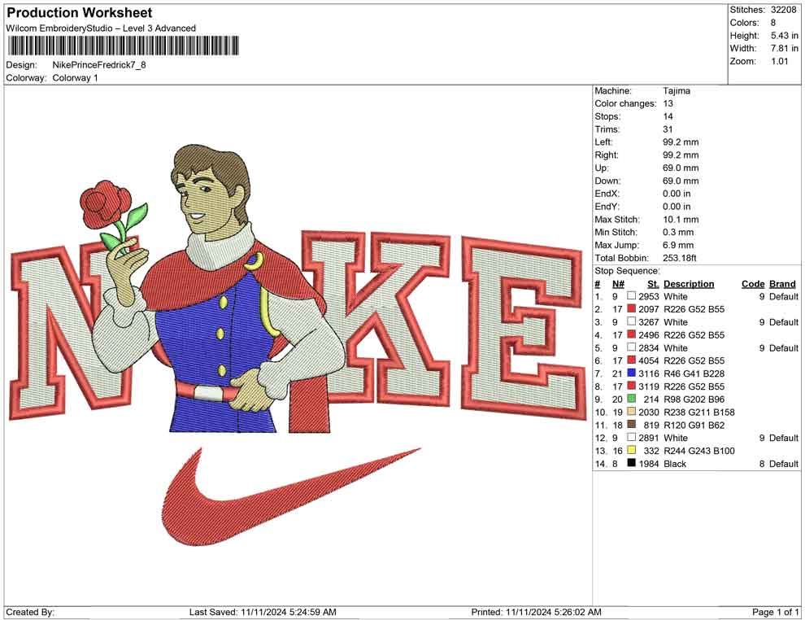Click the 'Brand' column header
The width and height of the screenshot is (805, 620).
pos(782,283)
